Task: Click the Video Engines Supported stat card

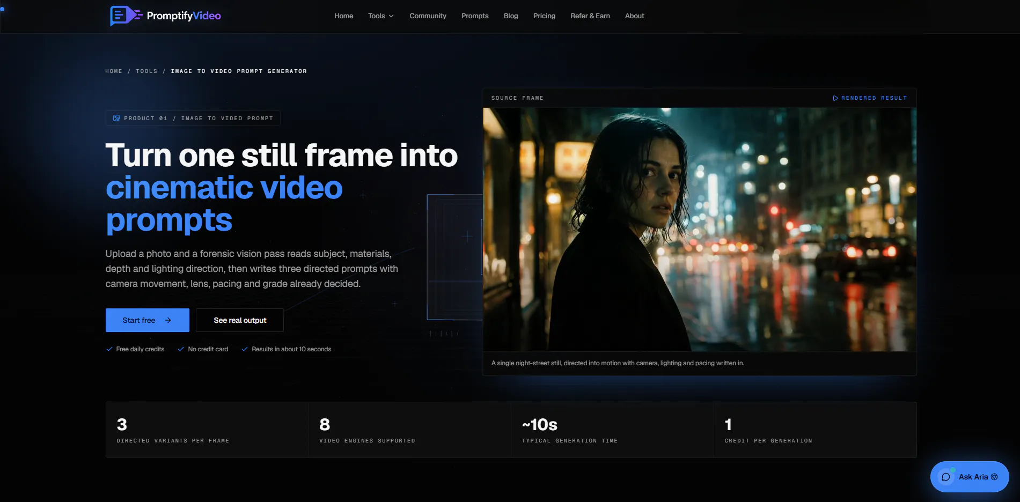Action: pos(410,430)
